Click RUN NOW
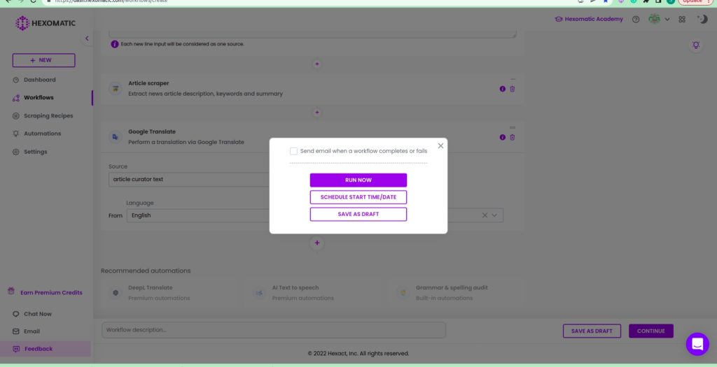Screen dimensions: 717x367 pos(358,180)
